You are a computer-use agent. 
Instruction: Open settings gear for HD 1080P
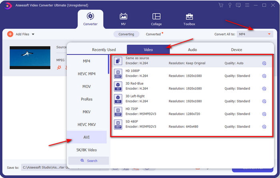pyautogui.click(x=264, y=76)
